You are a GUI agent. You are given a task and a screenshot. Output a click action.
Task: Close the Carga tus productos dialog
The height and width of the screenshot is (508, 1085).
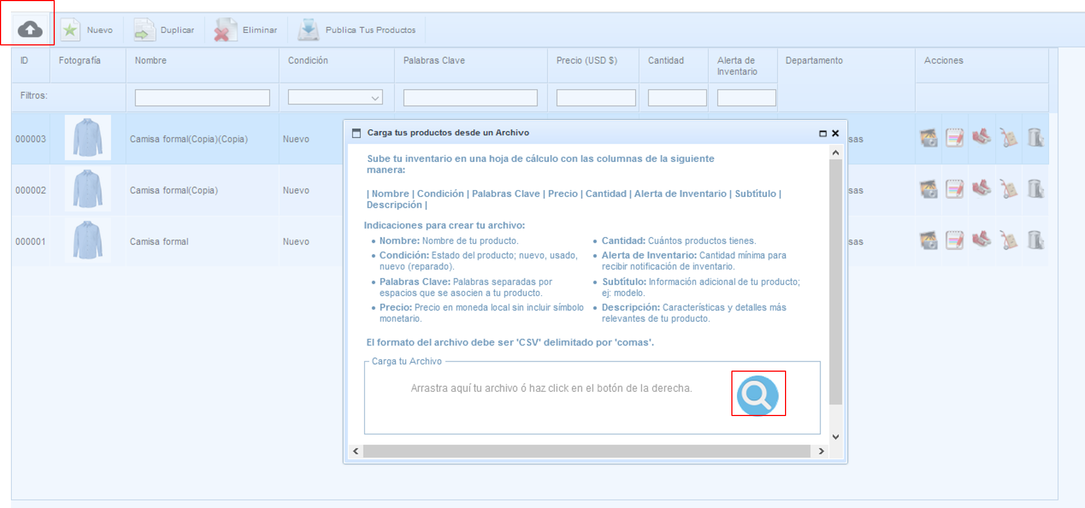click(x=835, y=133)
